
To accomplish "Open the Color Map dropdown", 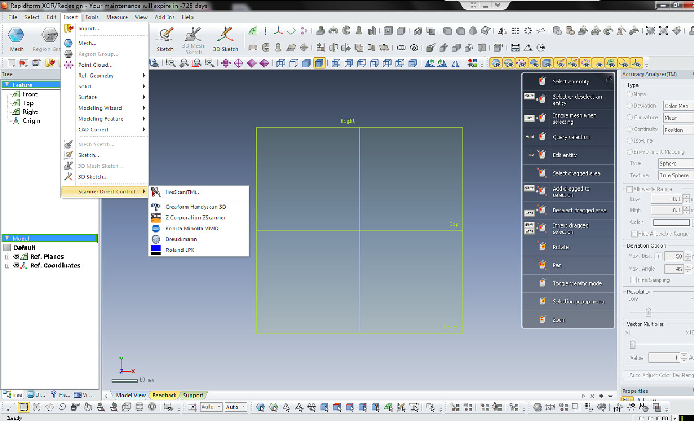I will 678,106.
